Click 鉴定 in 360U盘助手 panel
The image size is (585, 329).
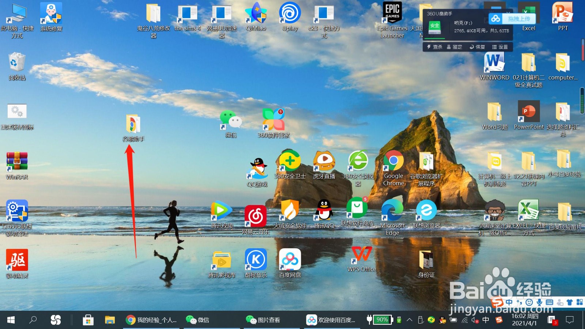point(454,47)
